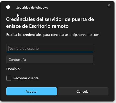This screenshot has width=116, height=103.
Task: Click the Escritorio remoto heading line
Action: (37, 26)
